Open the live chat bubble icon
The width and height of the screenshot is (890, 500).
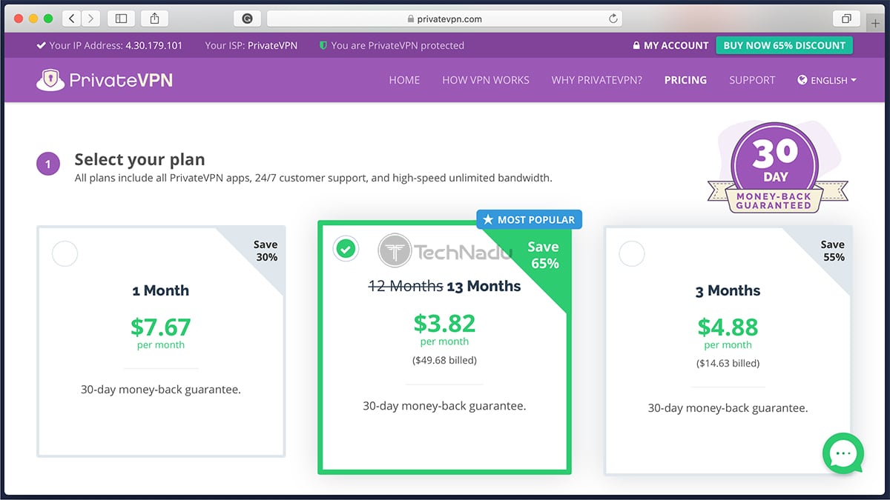coord(843,454)
